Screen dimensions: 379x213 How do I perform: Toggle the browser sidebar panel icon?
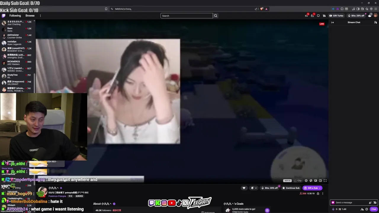click(x=358, y=9)
